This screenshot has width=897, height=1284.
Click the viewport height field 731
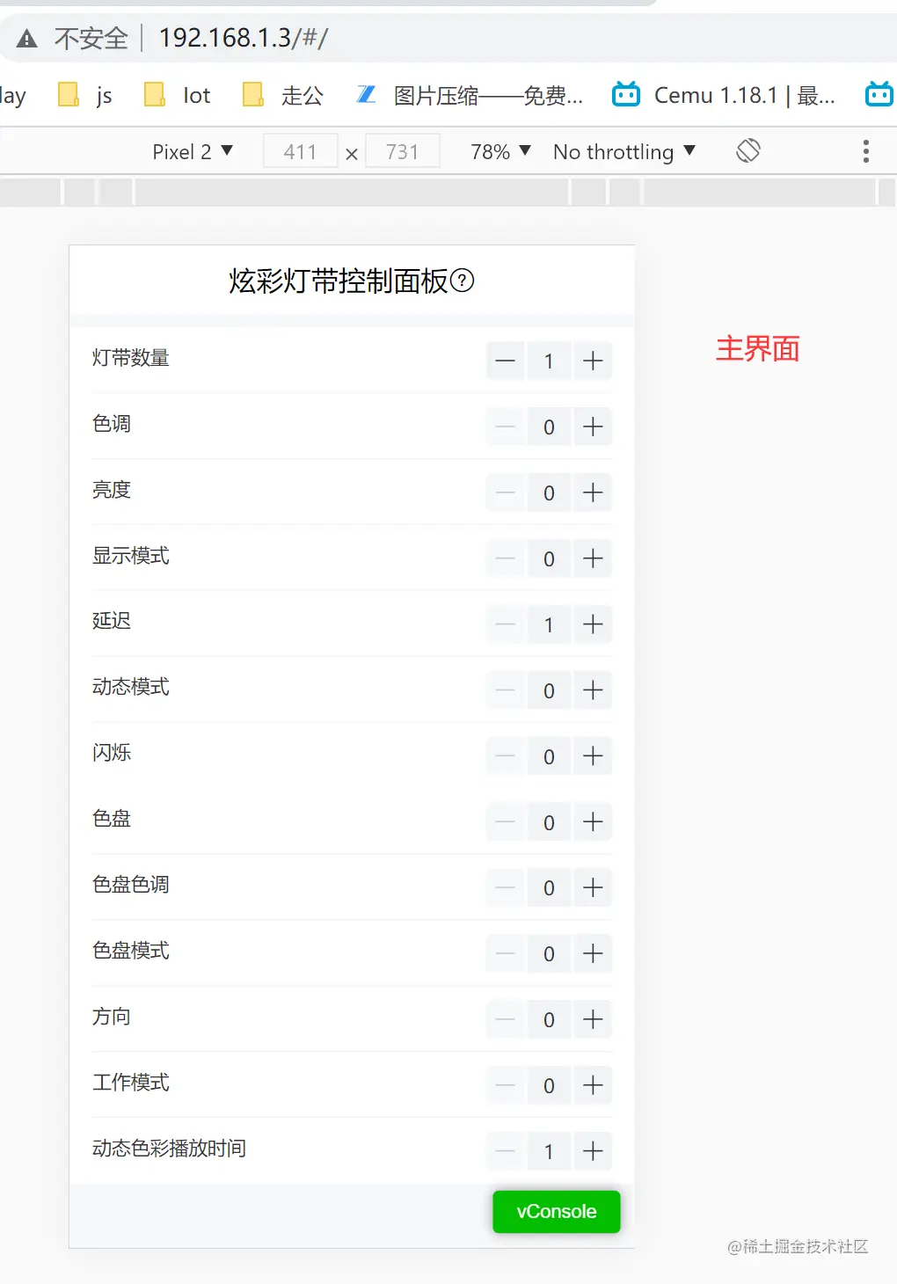(x=403, y=152)
